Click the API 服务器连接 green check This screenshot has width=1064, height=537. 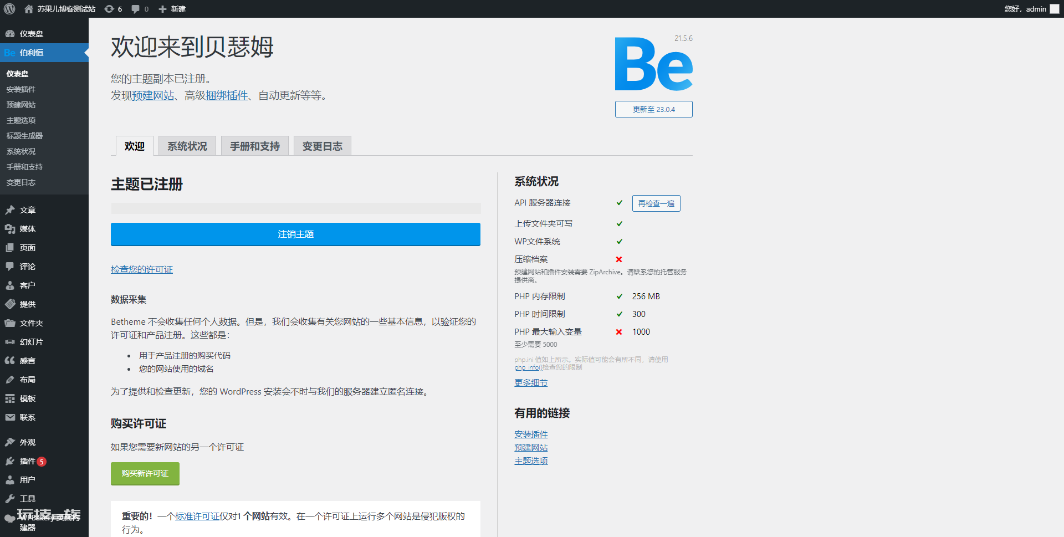pyautogui.click(x=620, y=203)
